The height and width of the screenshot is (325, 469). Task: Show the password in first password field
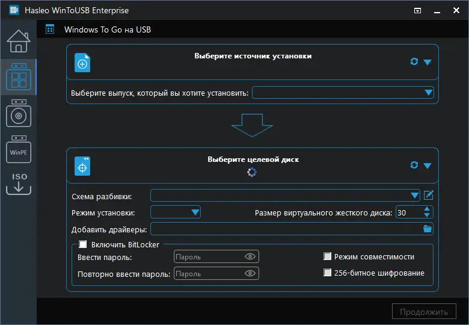coord(250,256)
